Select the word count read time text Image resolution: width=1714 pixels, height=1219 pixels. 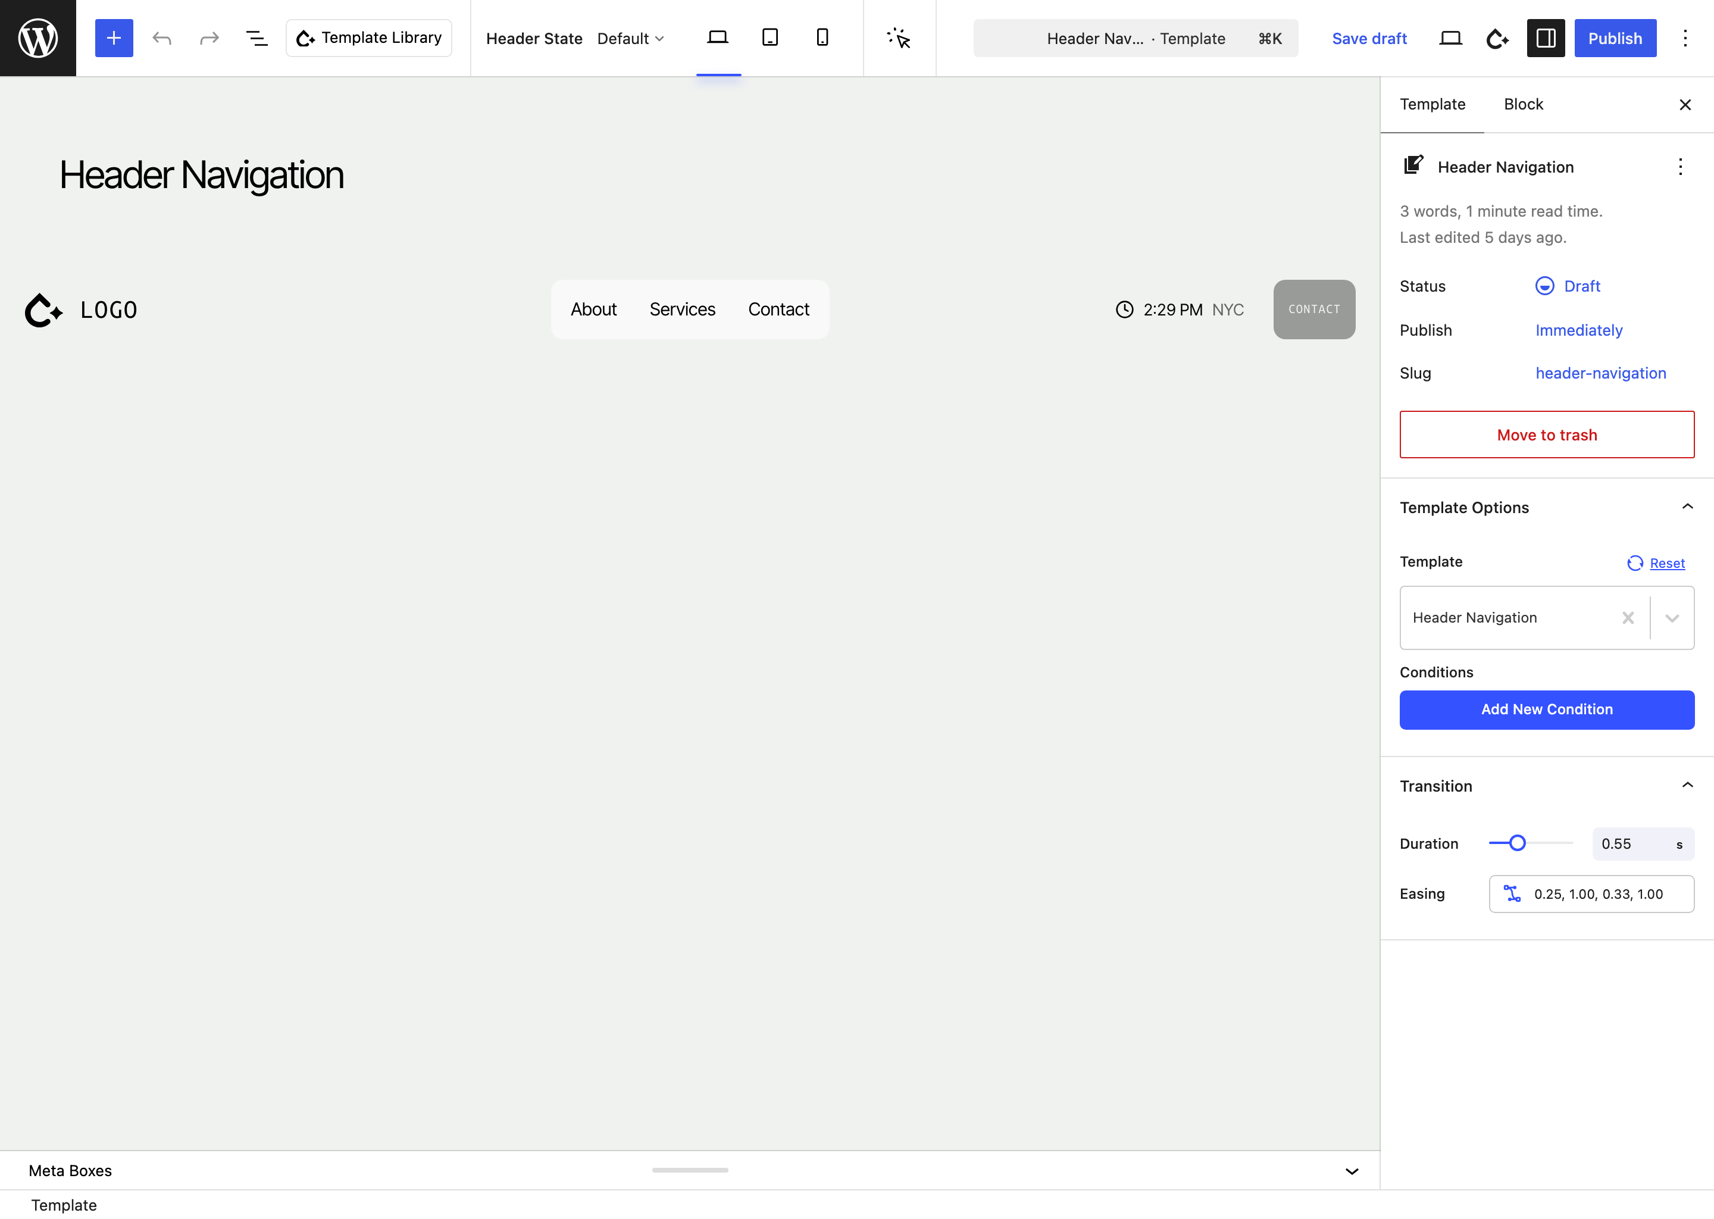pyautogui.click(x=1500, y=212)
